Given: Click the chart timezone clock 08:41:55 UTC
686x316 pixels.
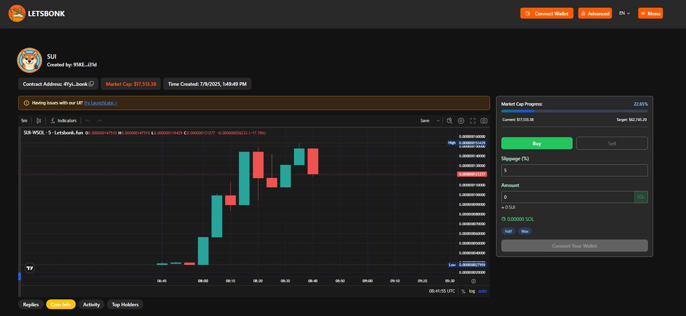Looking at the screenshot, I should 442,291.
